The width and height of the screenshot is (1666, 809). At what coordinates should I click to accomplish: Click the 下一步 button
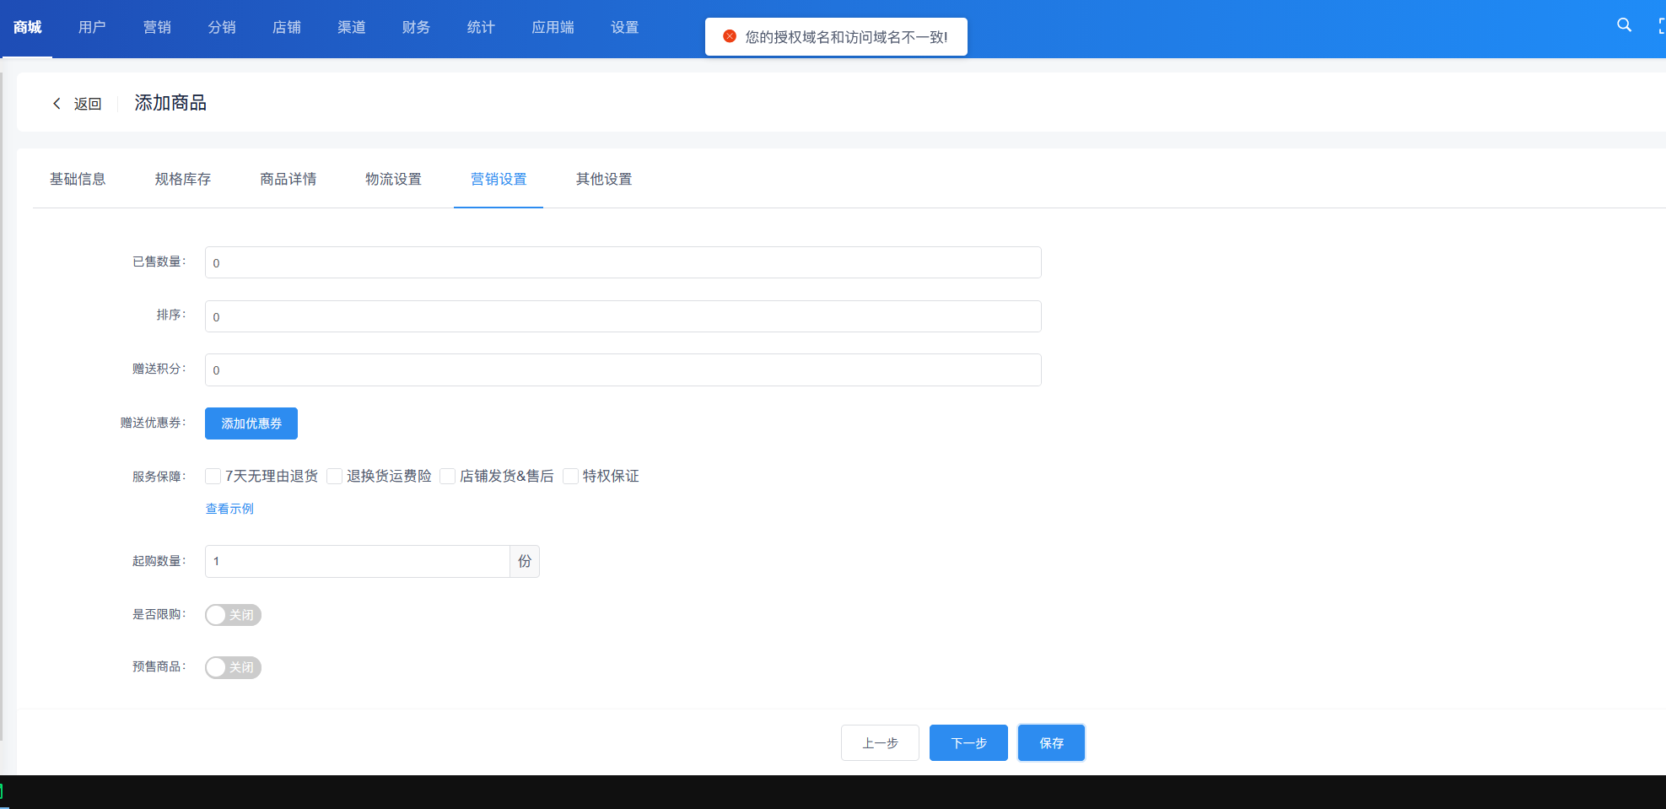click(x=968, y=743)
